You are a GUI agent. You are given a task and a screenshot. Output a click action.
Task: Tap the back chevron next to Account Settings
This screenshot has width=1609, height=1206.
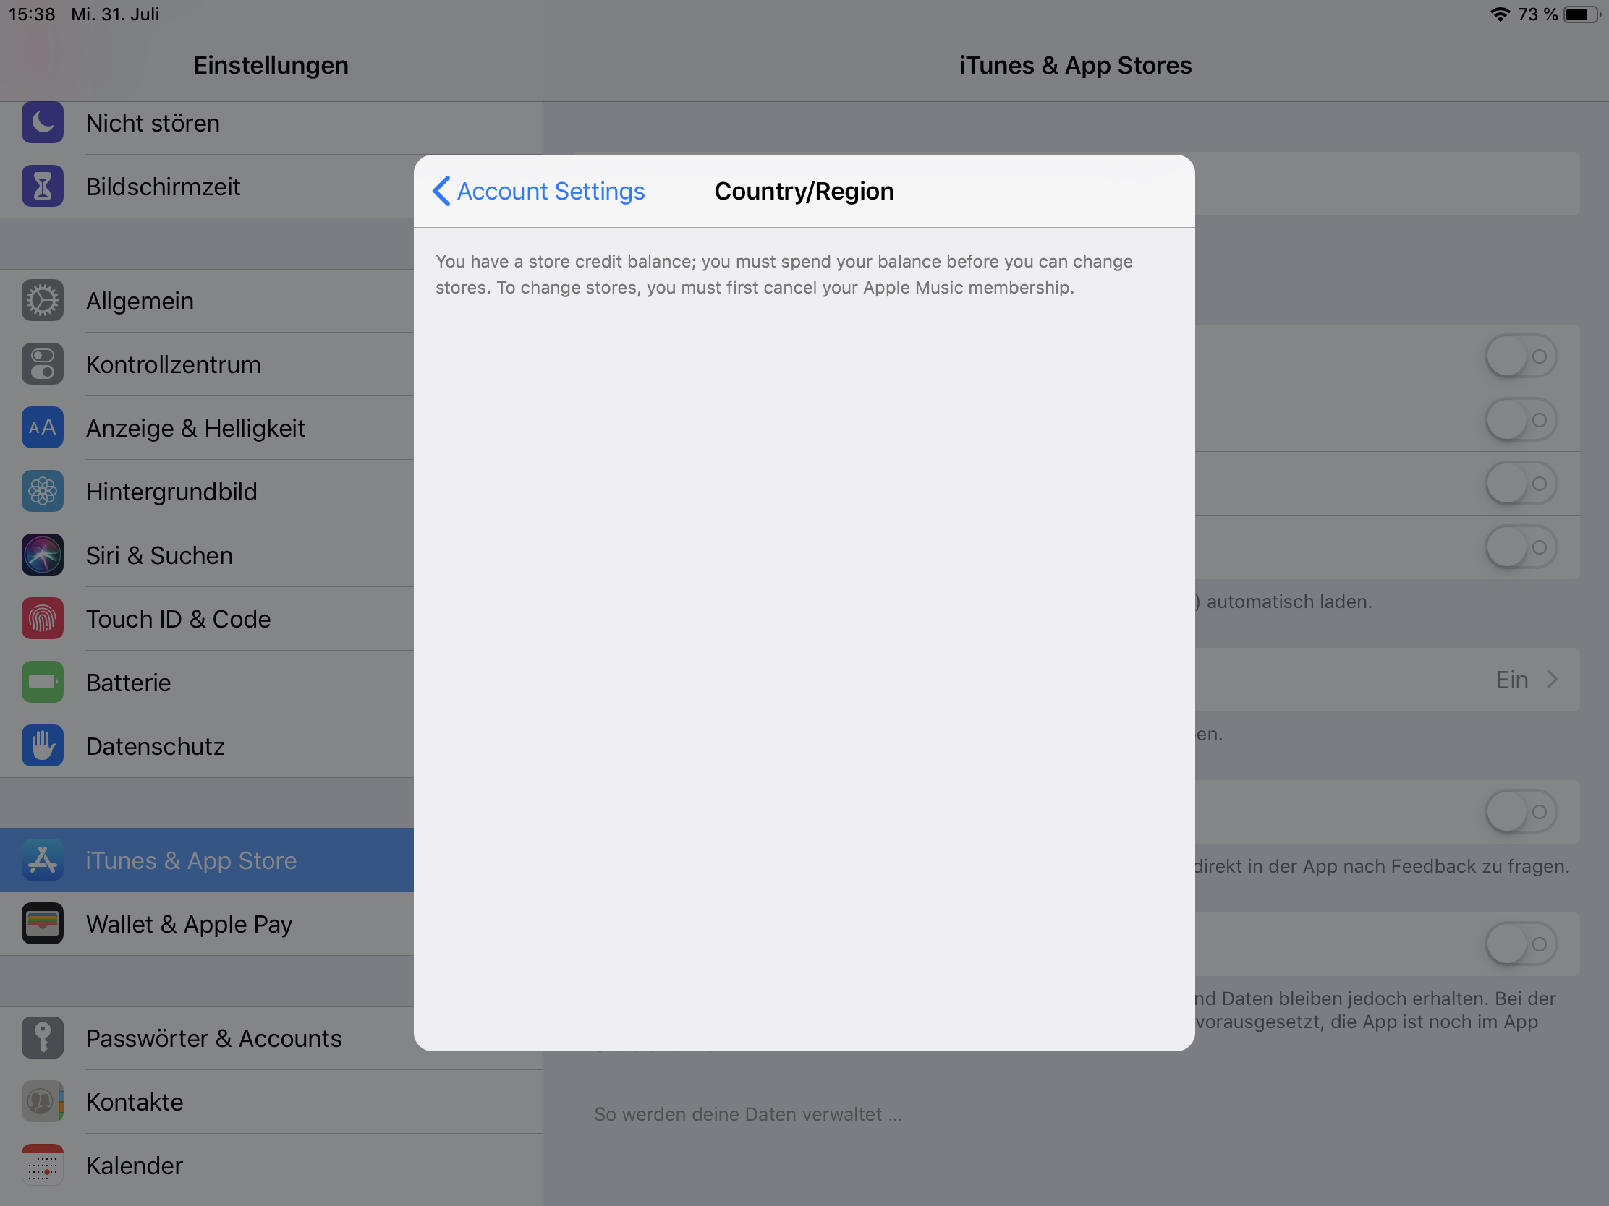441,191
